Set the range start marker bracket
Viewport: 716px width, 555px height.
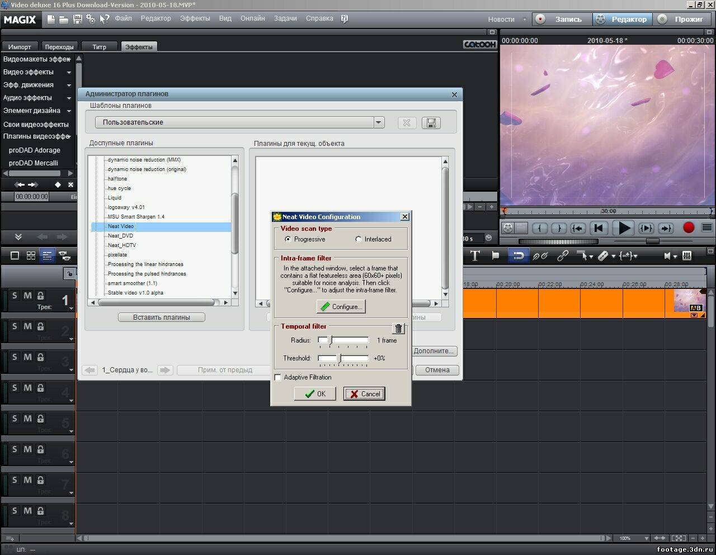(540, 228)
